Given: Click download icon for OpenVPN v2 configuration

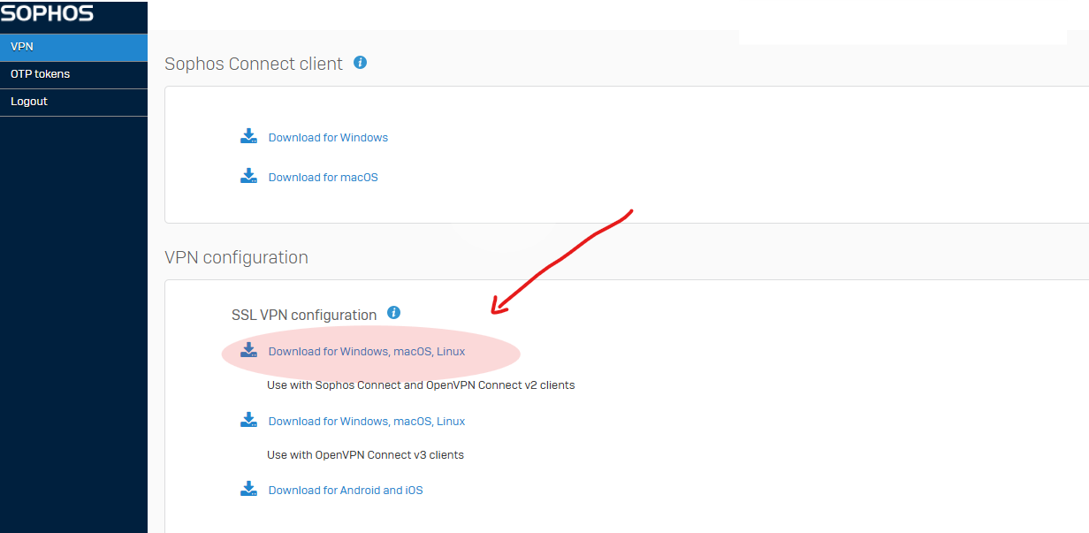Looking at the screenshot, I should point(248,350).
